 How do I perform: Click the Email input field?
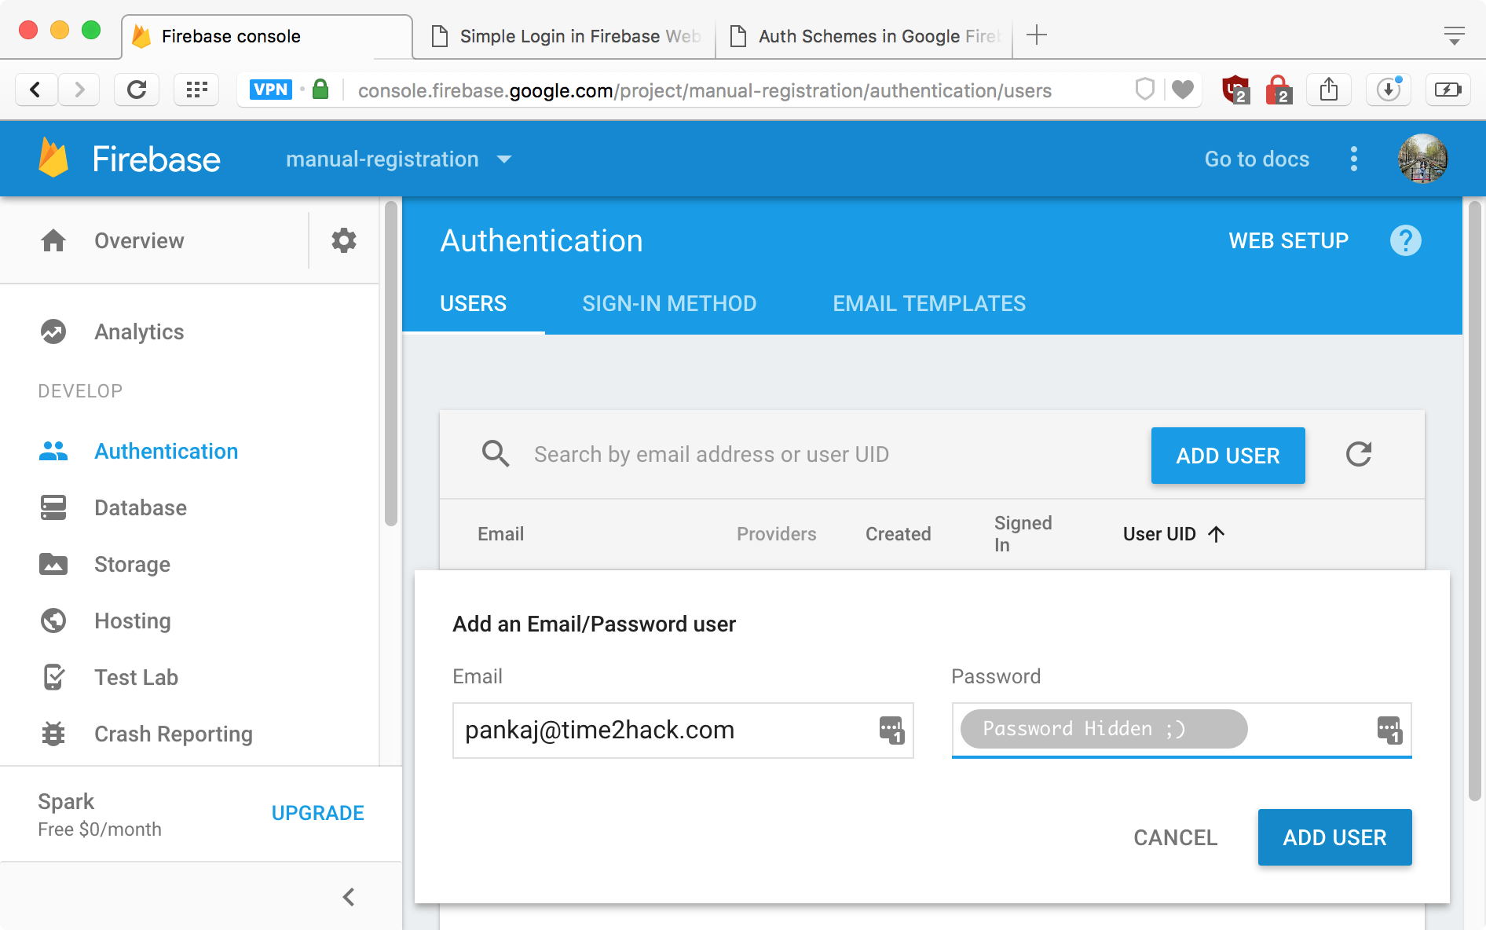(x=683, y=730)
